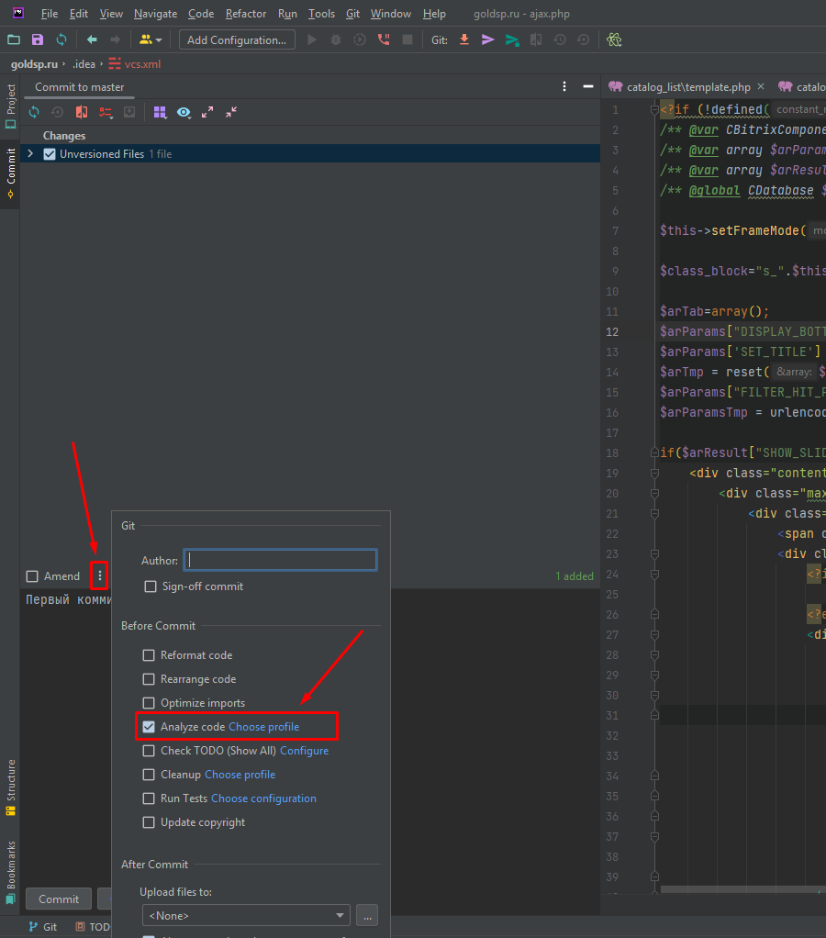Click the Synchronize icon in main toolbar
Screen dimensions: 826x938
61,40
